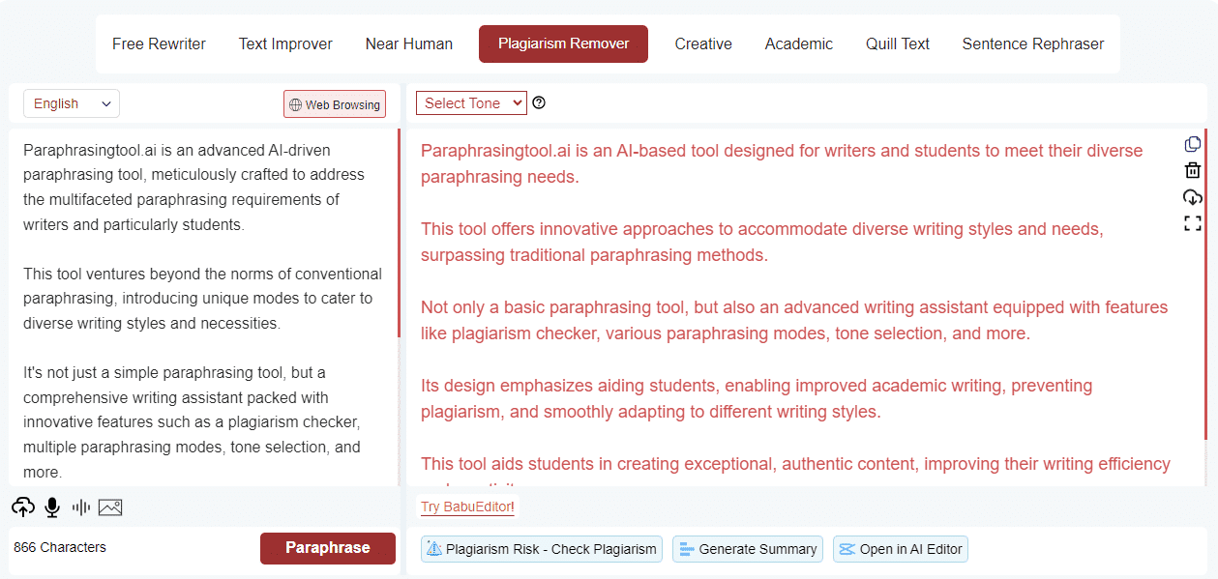
Task: Switch to the Quill Text tab
Action: (x=898, y=43)
